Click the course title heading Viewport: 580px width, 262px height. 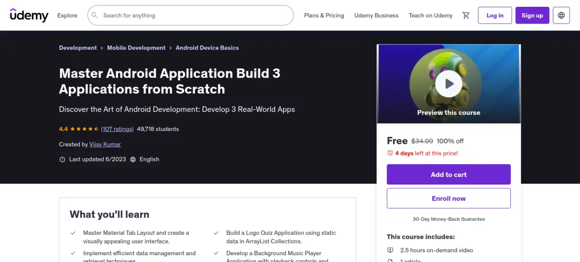169,81
